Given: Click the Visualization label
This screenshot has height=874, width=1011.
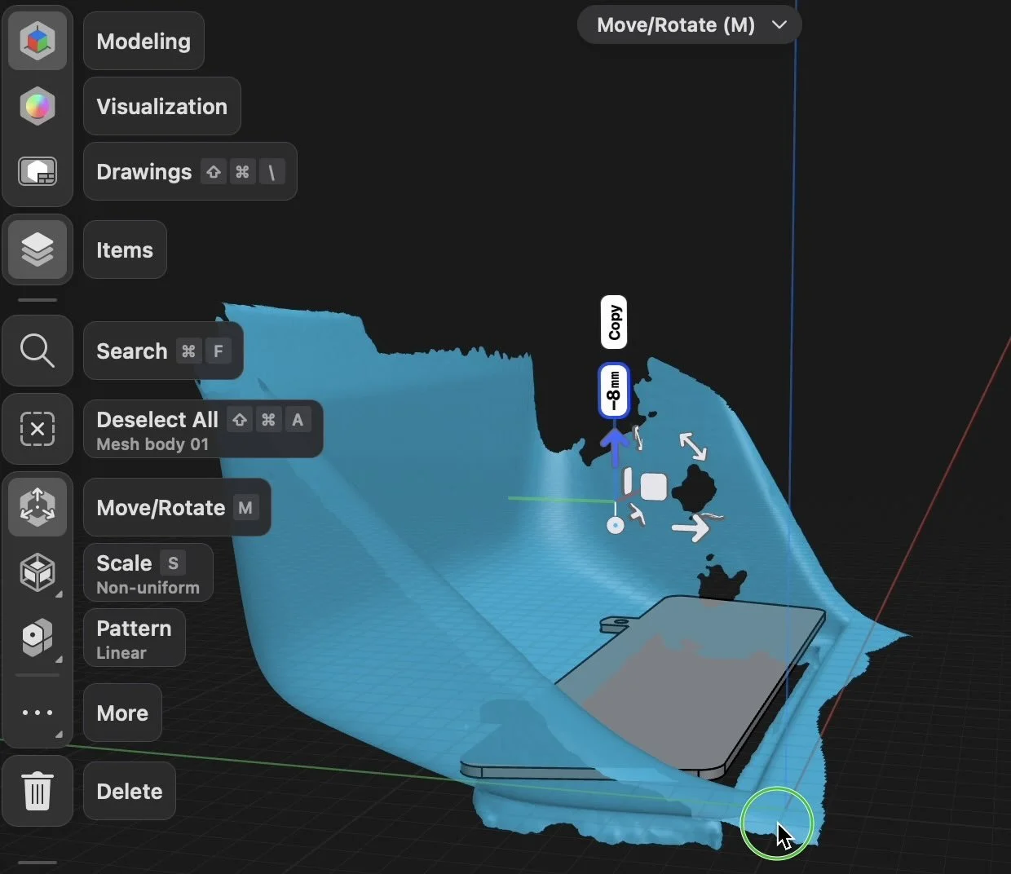Looking at the screenshot, I should point(162,106).
